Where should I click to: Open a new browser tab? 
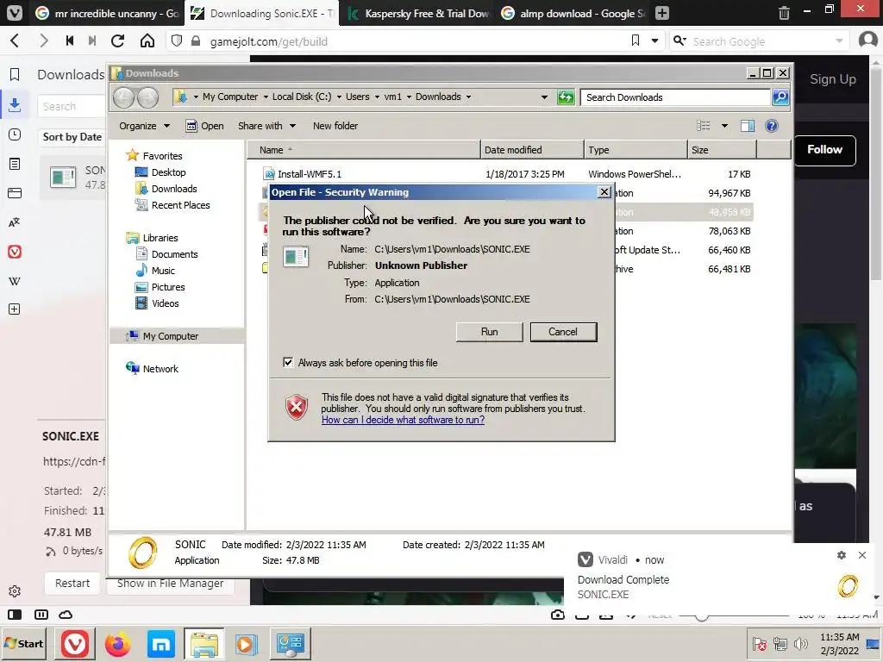662,13
